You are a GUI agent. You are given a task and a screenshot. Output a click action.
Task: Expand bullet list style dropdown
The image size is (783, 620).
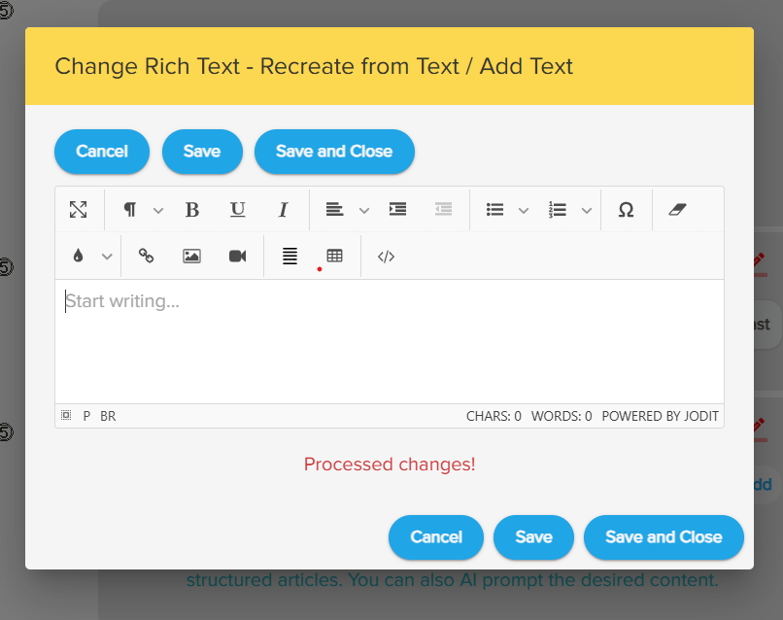[x=524, y=210]
